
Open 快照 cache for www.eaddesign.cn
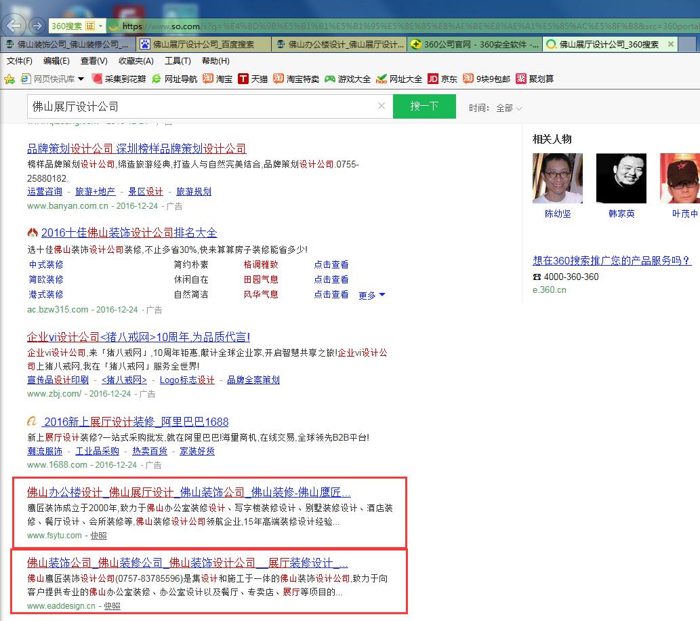pos(112,606)
